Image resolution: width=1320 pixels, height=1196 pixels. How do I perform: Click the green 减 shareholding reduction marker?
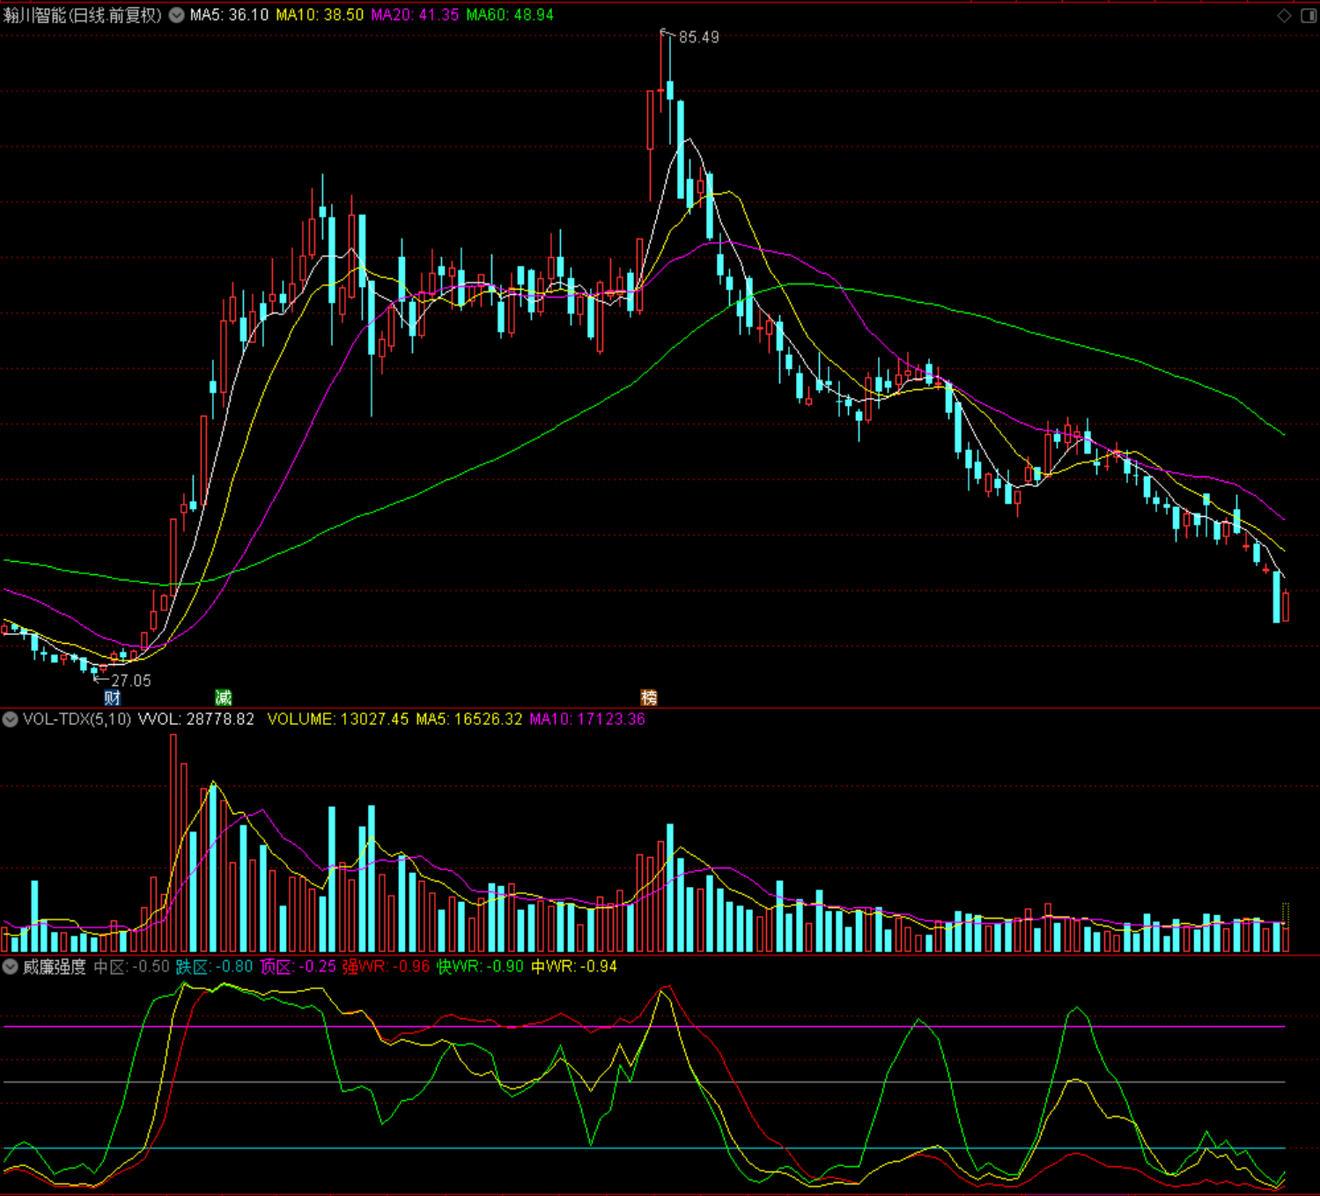click(224, 698)
